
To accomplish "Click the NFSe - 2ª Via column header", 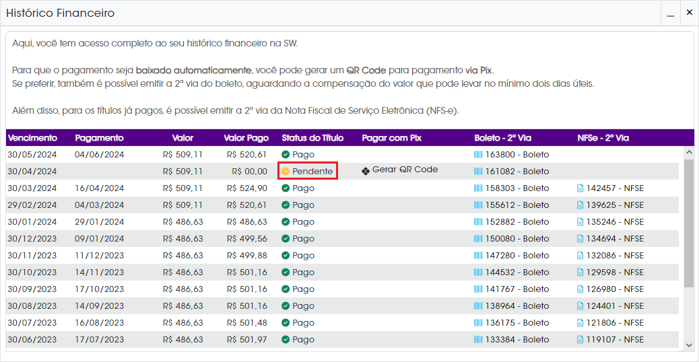I will point(603,138).
